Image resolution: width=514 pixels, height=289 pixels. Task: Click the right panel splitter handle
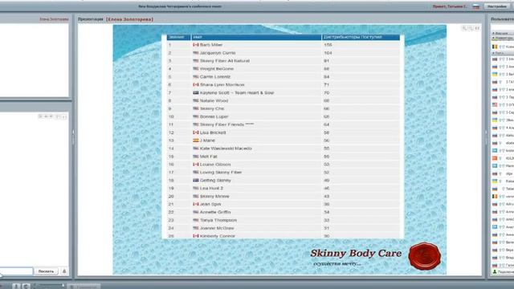(486, 137)
